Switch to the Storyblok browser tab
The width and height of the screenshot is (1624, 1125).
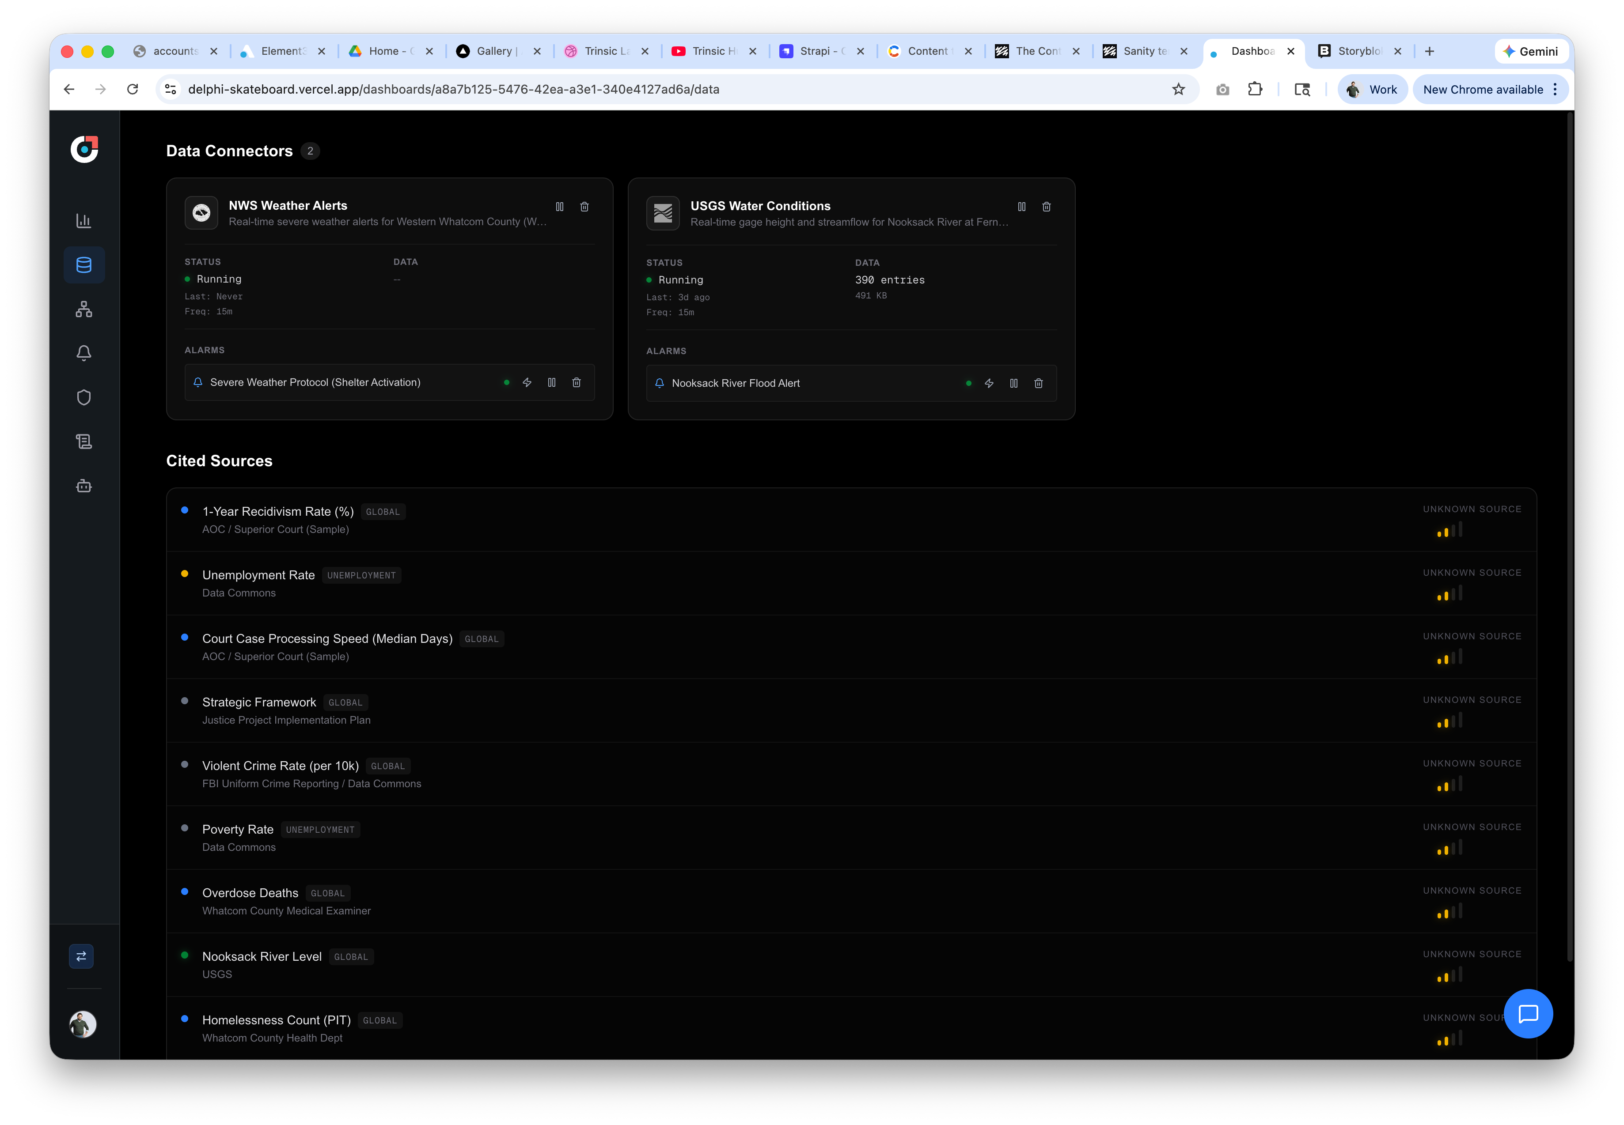pos(1358,52)
